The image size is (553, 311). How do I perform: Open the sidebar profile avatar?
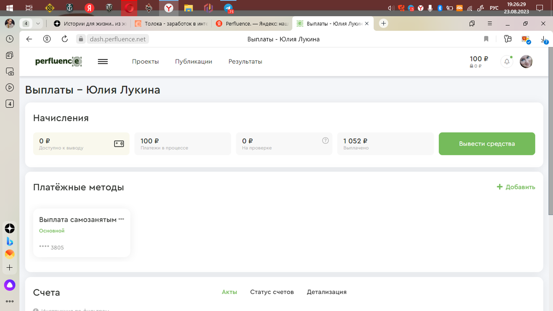[9, 23]
